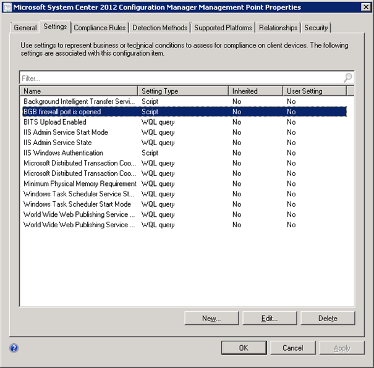The height and width of the screenshot is (368, 374).
Task: Go to the Detection Methods tab
Action: (160, 28)
